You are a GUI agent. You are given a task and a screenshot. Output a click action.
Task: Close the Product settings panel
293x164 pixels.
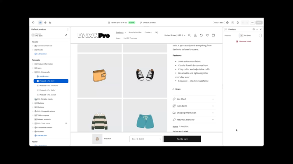tap(261, 29)
